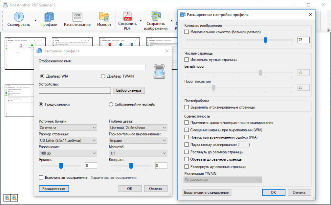331x205 pixels.
Task: Click Отмена in Настройки профиля dialog
Action: pyautogui.click(x=155, y=188)
